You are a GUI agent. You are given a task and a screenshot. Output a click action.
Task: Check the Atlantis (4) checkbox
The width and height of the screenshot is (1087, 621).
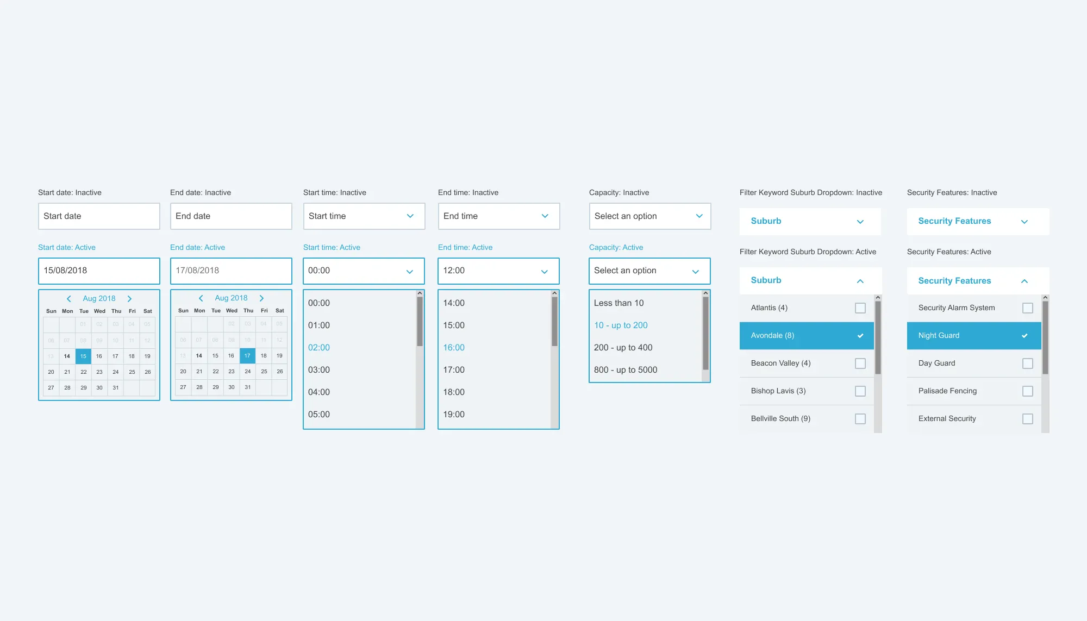860,308
